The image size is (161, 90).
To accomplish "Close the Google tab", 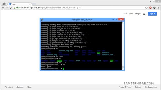I will tap(30, 4).
